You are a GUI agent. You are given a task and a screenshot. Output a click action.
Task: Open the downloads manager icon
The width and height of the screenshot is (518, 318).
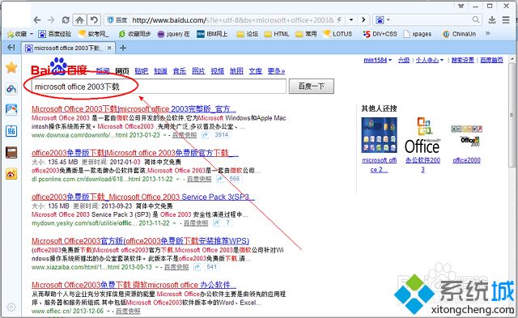tap(492, 20)
